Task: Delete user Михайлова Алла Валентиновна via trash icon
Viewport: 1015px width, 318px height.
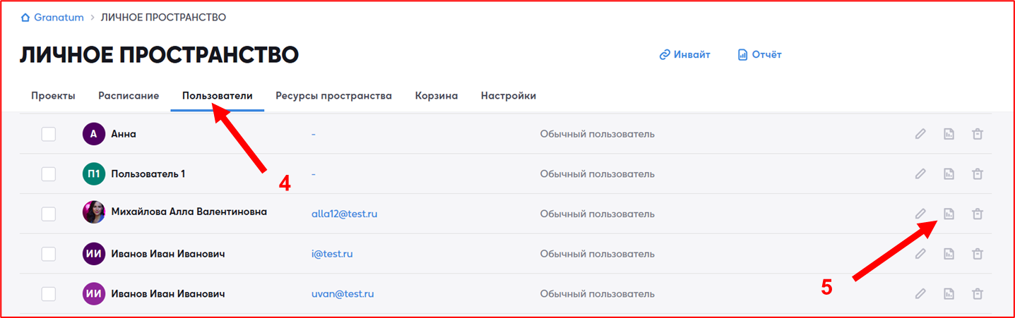Action: point(978,214)
